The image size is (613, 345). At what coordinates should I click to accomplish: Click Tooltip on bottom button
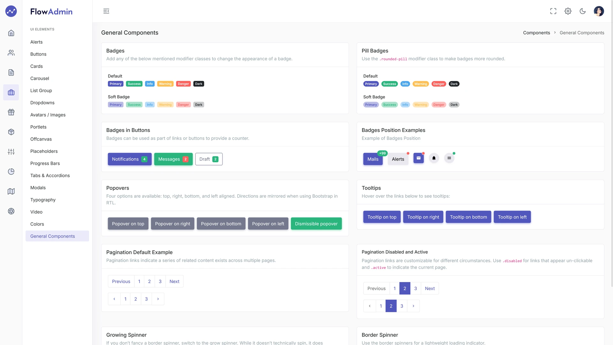pyautogui.click(x=468, y=217)
